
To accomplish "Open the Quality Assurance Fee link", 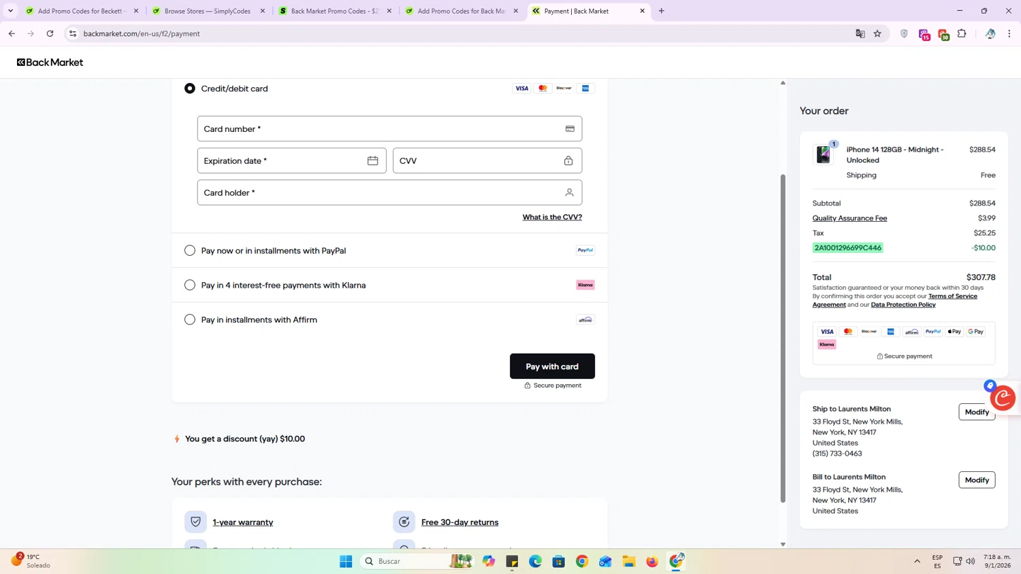I will 849,218.
